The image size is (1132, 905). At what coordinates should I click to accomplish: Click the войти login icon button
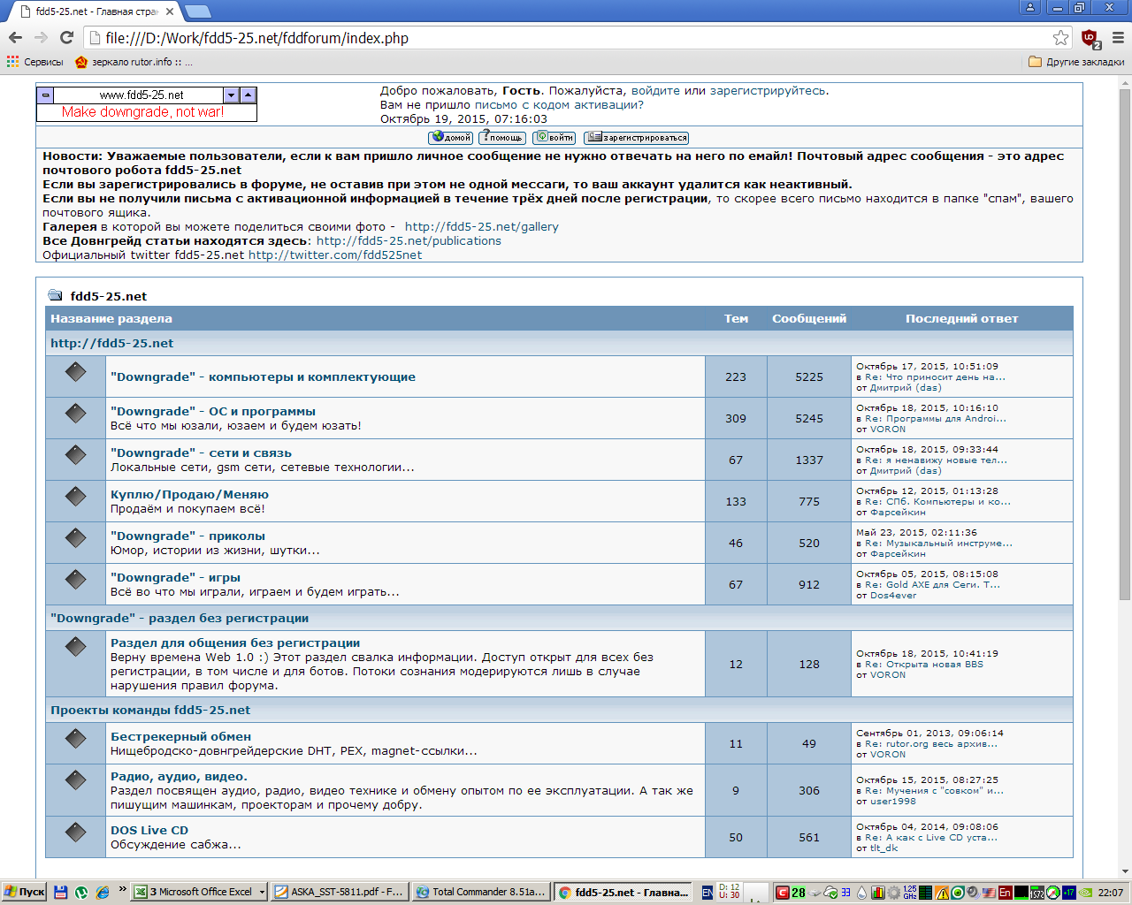point(555,138)
